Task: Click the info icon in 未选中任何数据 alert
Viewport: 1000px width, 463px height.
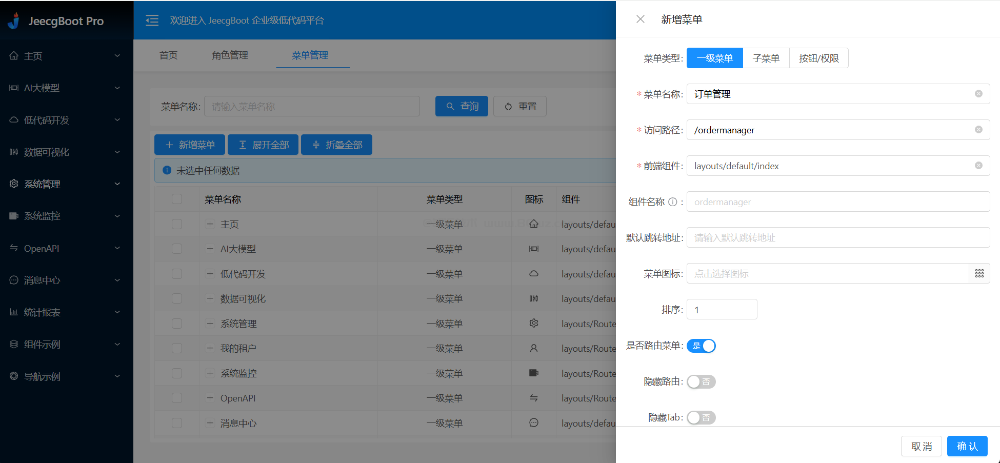Action: point(167,170)
